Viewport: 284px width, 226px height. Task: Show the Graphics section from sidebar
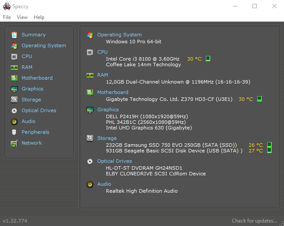[x=32, y=89]
